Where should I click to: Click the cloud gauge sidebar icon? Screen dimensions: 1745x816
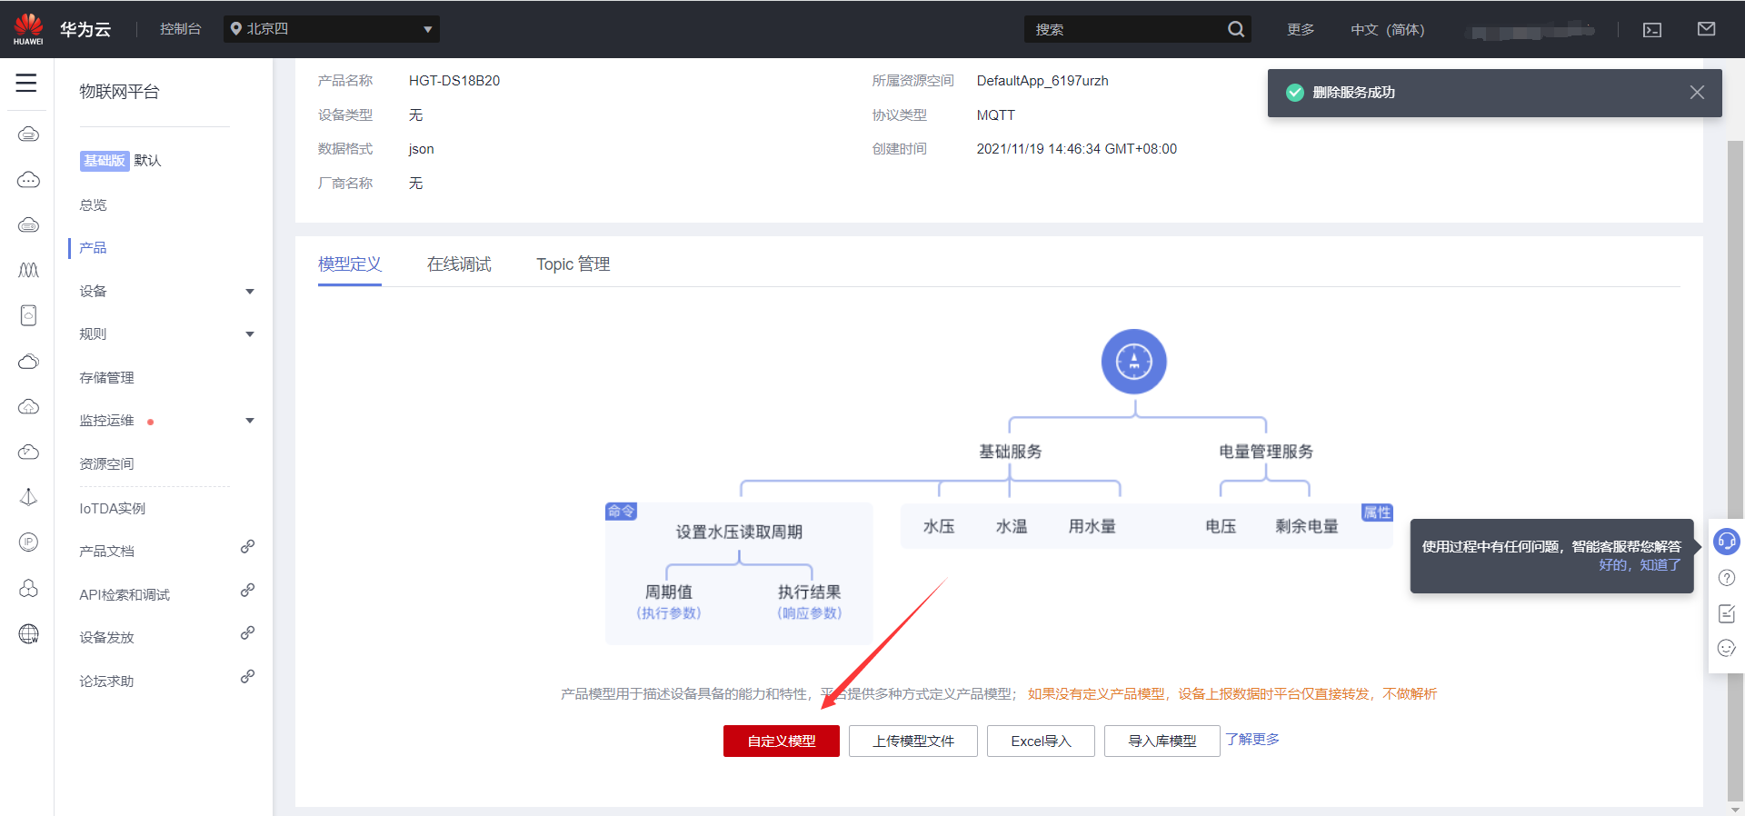point(28,452)
